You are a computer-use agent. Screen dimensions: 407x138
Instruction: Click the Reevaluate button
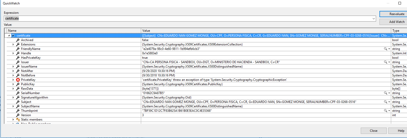pos(393,14)
